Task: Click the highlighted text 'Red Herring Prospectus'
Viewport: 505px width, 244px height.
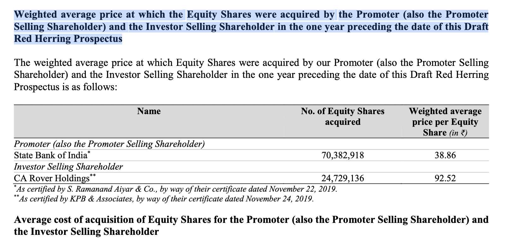Action: (x=68, y=38)
